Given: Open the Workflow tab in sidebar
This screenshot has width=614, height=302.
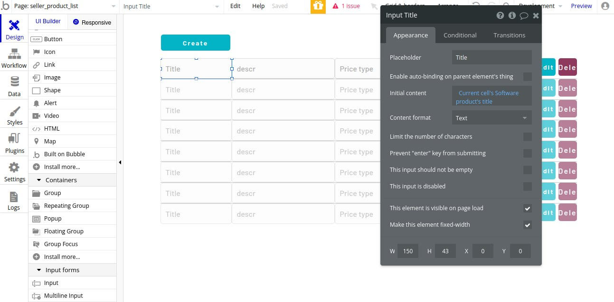Looking at the screenshot, I should click(14, 59).
